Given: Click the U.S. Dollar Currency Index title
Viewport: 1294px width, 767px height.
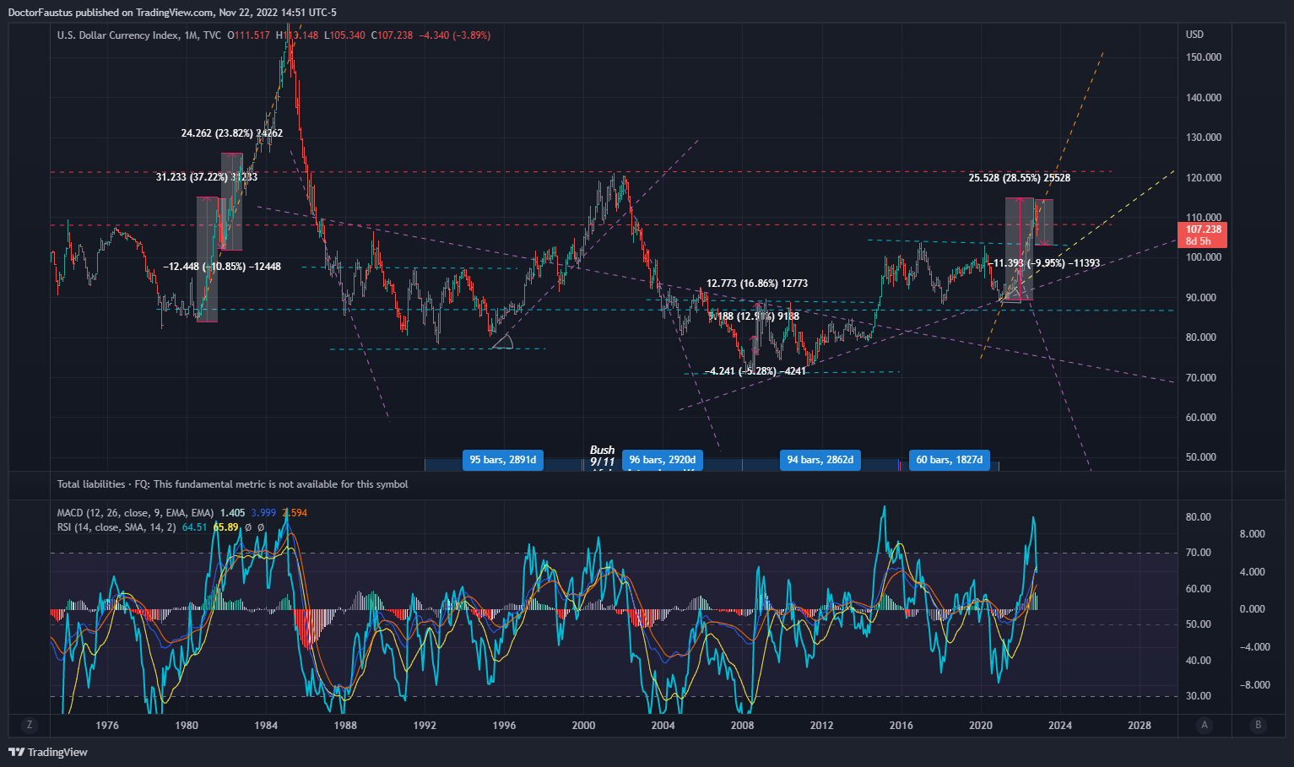Looking at the screenshot, I should (x=118, y=35).
